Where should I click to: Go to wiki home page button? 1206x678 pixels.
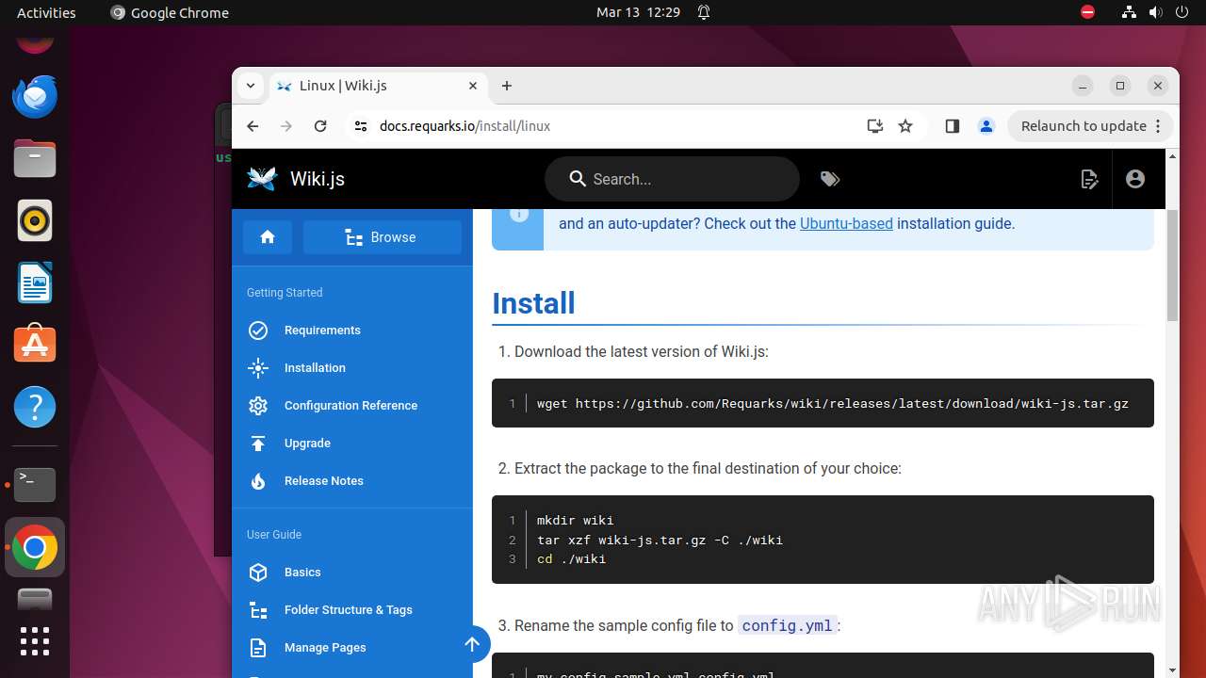[268, 237]
